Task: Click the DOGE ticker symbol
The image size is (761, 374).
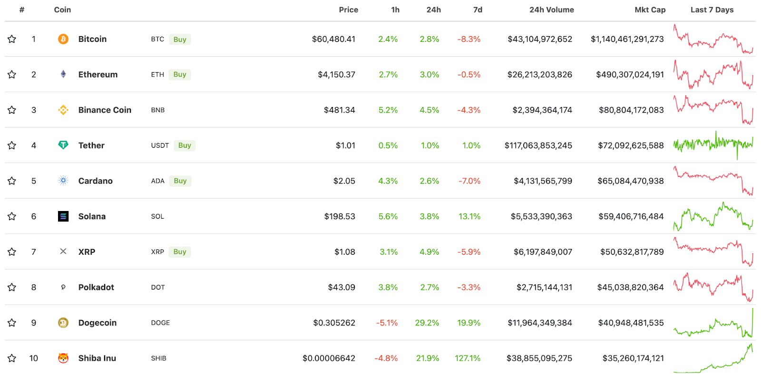Action: tap(160, 323)
